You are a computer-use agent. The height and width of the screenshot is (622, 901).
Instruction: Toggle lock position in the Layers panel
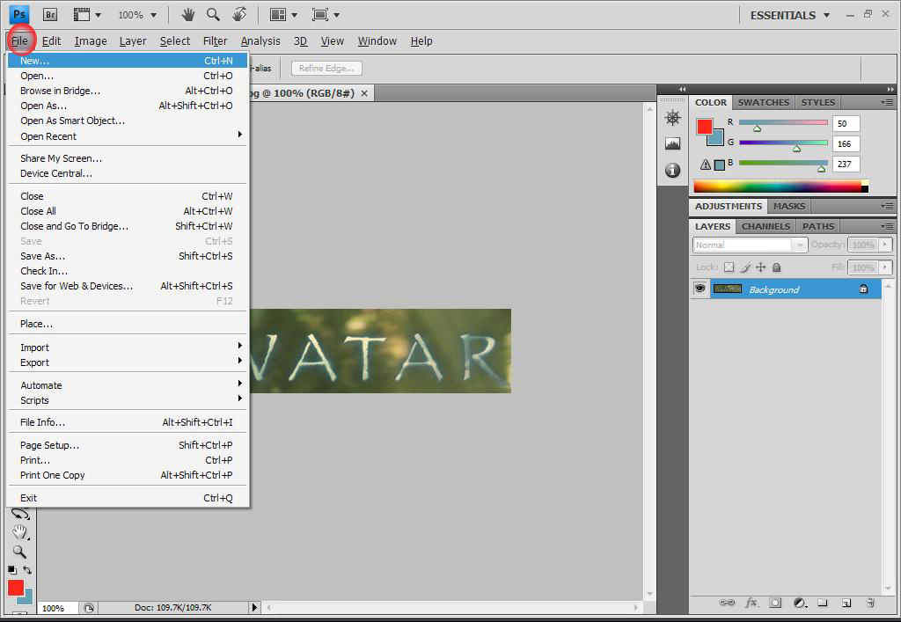click(x=761, y=267)
